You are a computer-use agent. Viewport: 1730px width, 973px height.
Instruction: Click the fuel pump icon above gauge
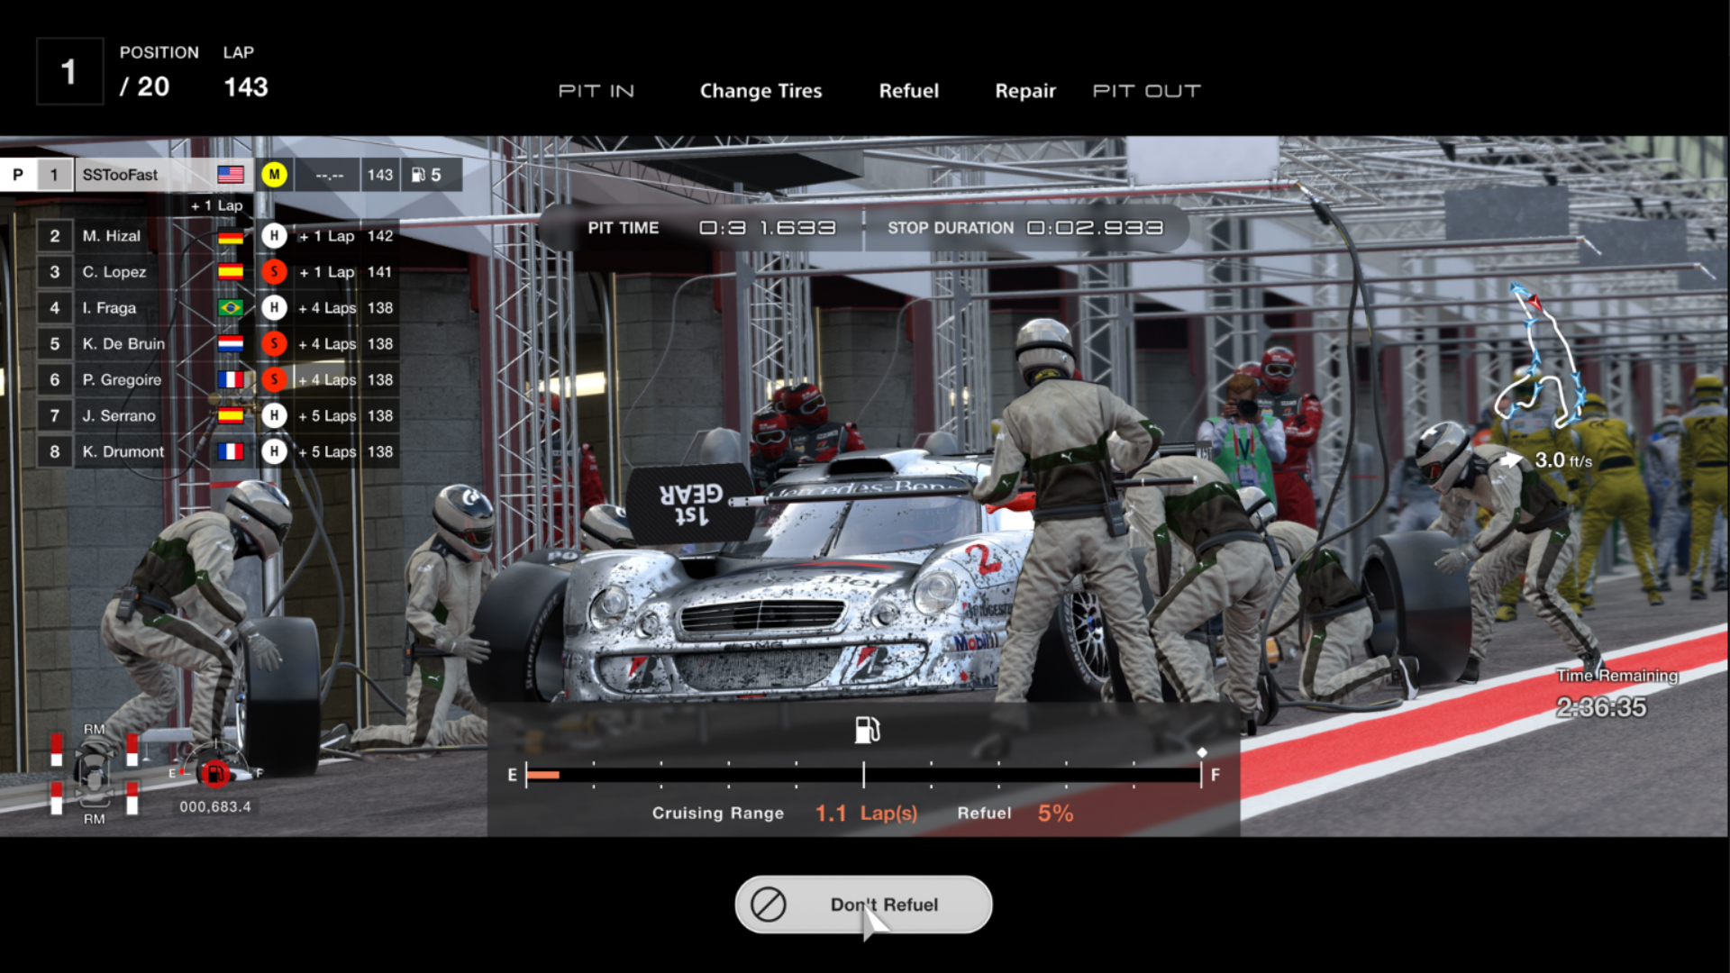click(867, 730)
